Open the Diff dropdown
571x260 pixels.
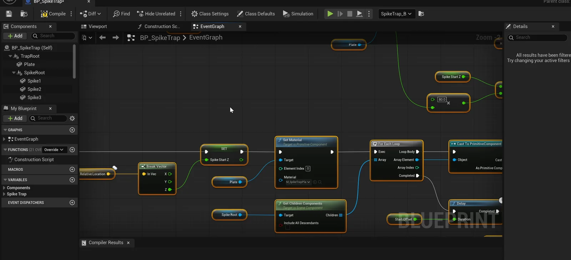click(x=90, y=14)
